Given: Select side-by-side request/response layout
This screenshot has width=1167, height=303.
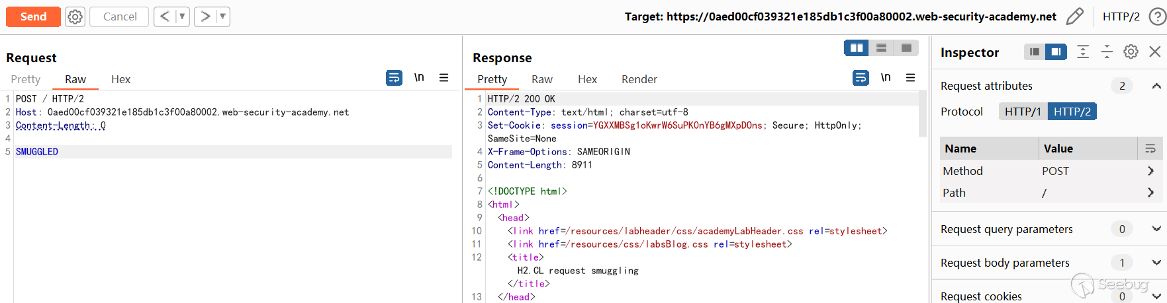Looking at the screenshot, I should [x=857, y=48].
